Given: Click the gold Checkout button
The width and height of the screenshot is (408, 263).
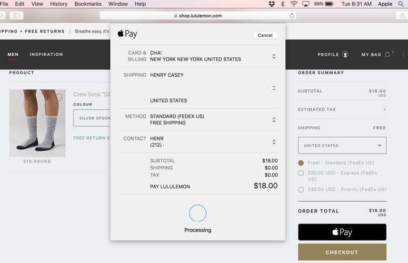Looking at the screenshot, I should click(x=342, y=252).
